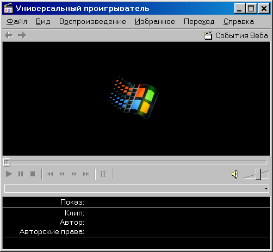Open События Веба link

tap(241, 35)
